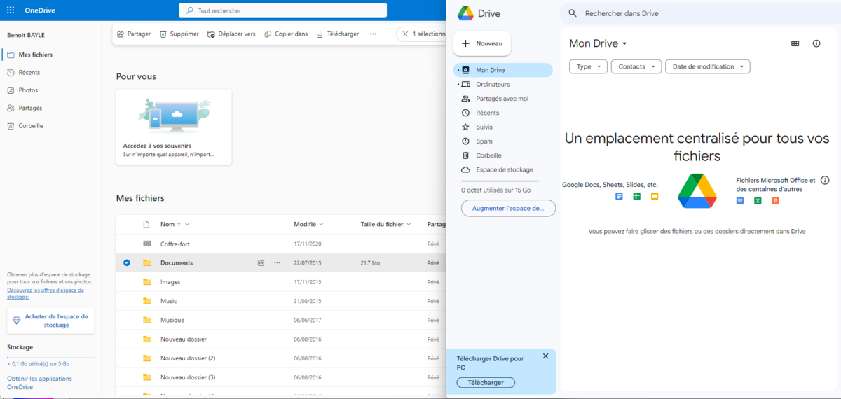Open the Mon Drive title dropdown

tap(598, 43)
